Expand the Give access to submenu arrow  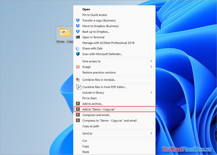(x=151, y=61)
